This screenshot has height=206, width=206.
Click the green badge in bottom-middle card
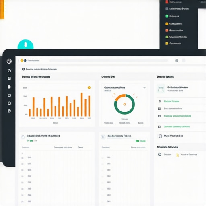137,141
